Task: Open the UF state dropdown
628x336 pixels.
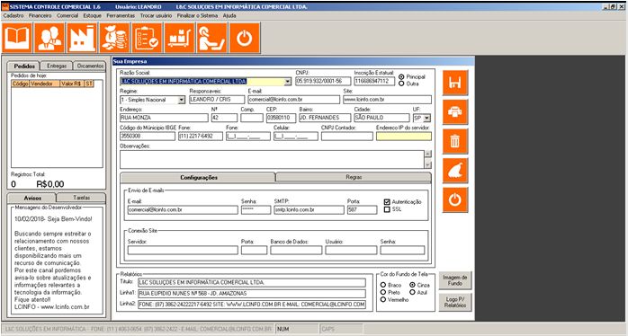Action: 427,118
